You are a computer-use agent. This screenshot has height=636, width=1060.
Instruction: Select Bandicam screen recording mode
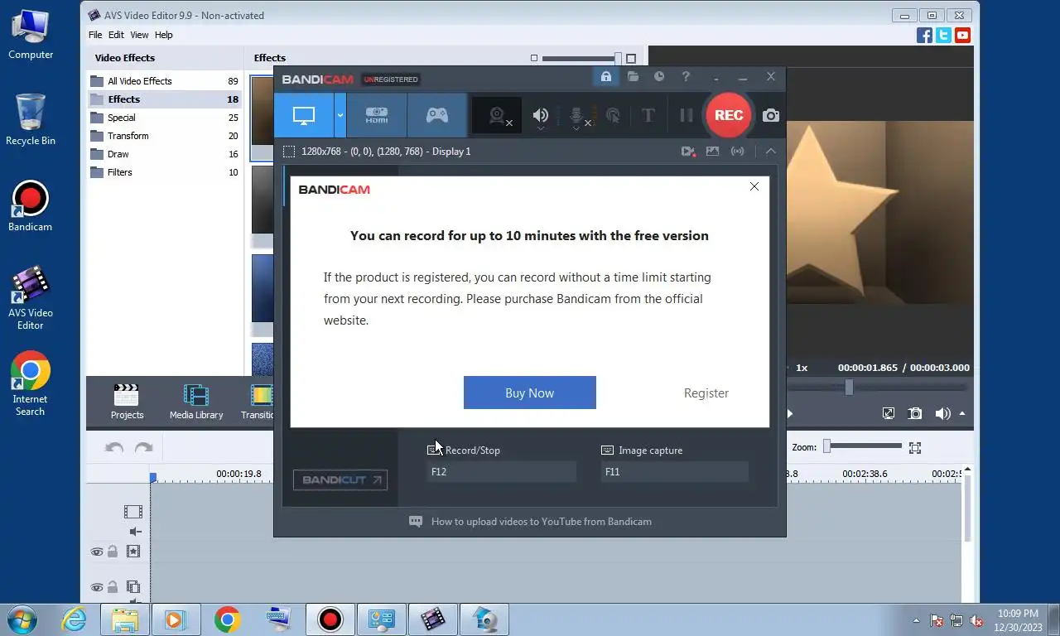304,115
